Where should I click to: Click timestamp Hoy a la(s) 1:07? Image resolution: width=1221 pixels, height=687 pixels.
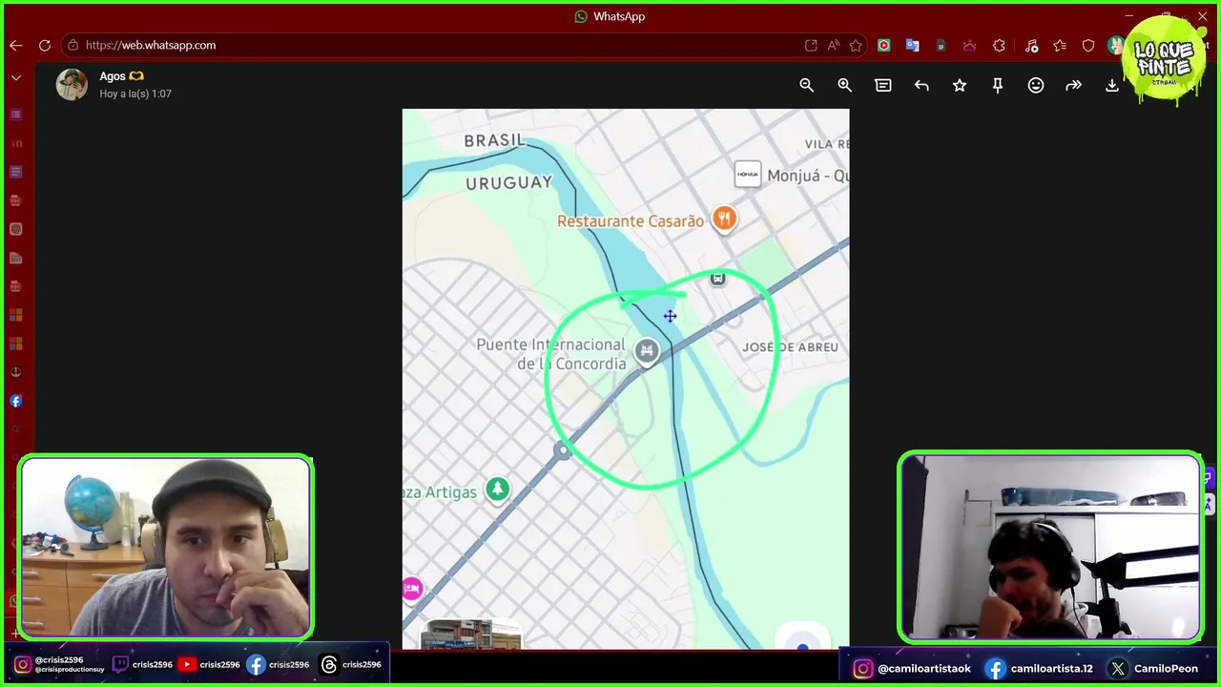point(135,94)
